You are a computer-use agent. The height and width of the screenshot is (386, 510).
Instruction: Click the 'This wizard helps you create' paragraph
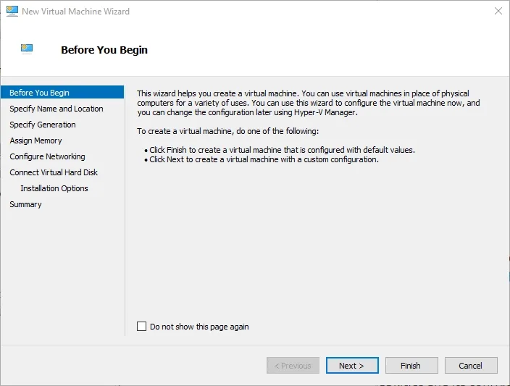point(309,103)
